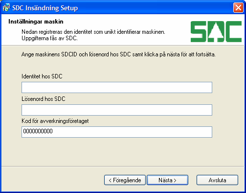Click the Kod för avverkningsföretaget label
Image resolution: width=246 pixels, height=193 pixels.
[55, 121]
